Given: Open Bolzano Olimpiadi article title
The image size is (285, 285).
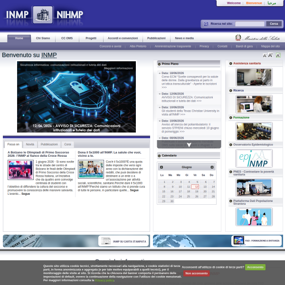Looking at the screenshot, I should [38, 154].
